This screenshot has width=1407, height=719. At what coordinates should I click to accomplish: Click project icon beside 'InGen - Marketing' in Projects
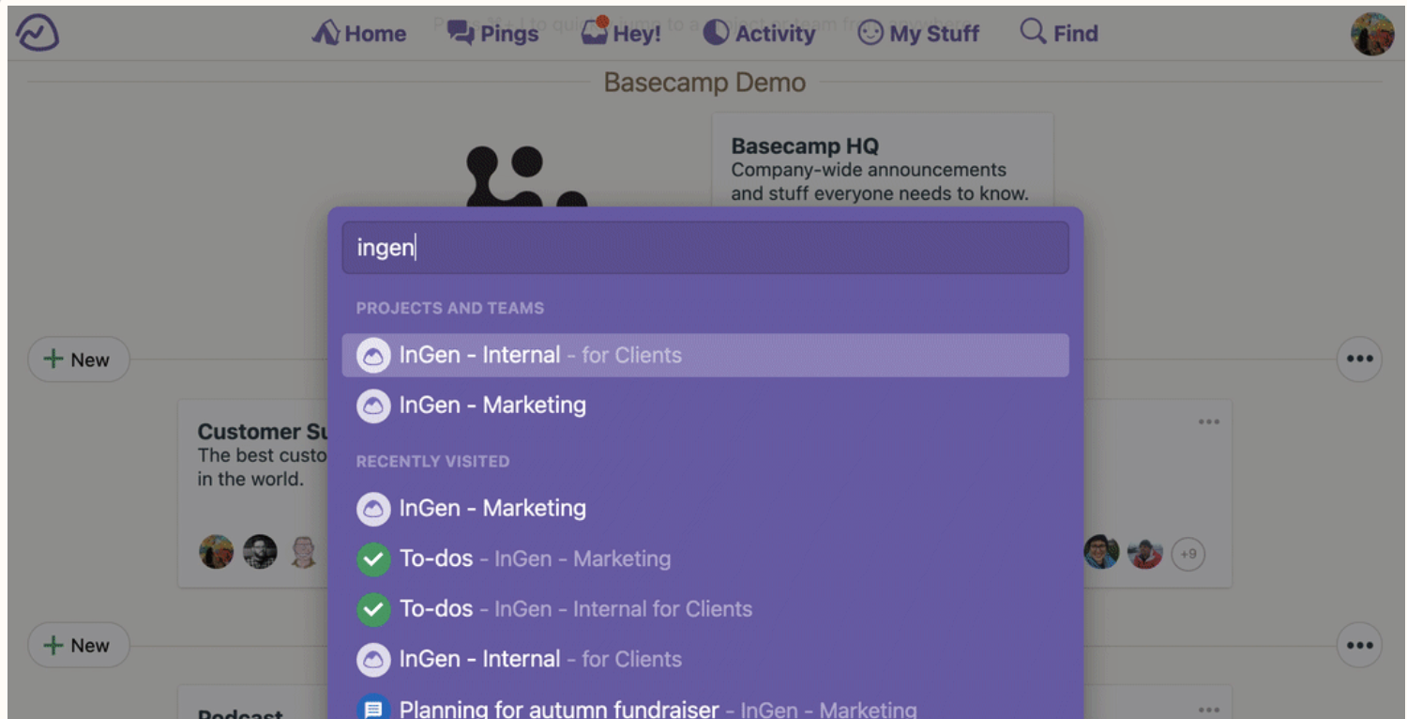tap(373, 405)
